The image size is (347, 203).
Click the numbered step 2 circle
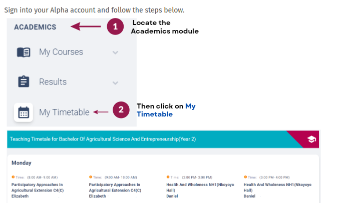pos(121,110)
